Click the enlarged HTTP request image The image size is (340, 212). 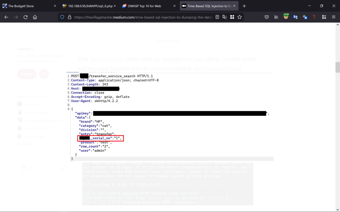[170, 116]
